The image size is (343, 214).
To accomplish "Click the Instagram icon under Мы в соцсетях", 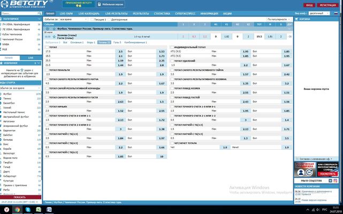I will click(x=335, y=181).
